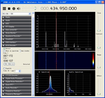Image resolution: width=105 pixels, height=98 pixels.
Task: Click the sidebar scroll down arrow
Action: (33, 95)
